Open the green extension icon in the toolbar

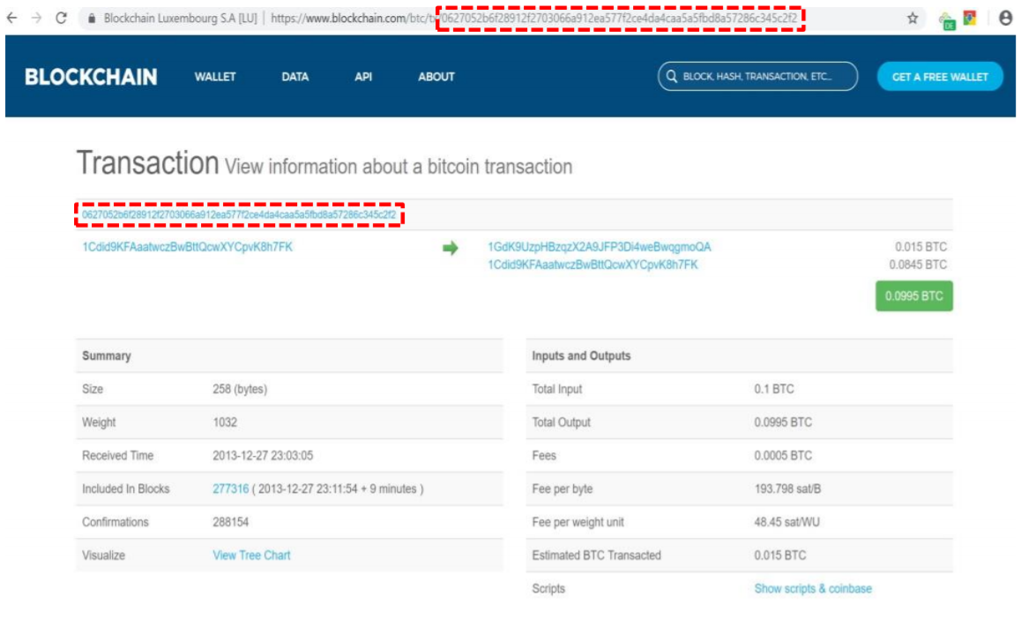(x=947, y=21)
